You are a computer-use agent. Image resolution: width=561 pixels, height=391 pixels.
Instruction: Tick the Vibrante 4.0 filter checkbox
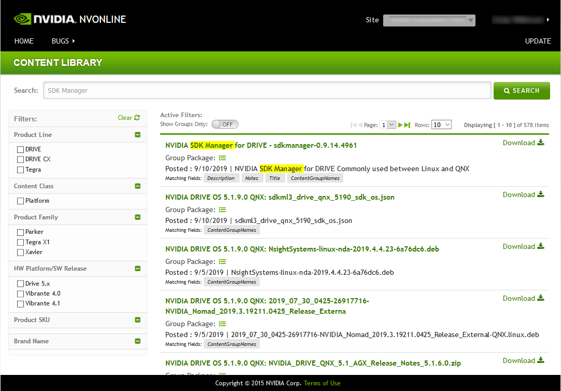(x=21, y=294)
